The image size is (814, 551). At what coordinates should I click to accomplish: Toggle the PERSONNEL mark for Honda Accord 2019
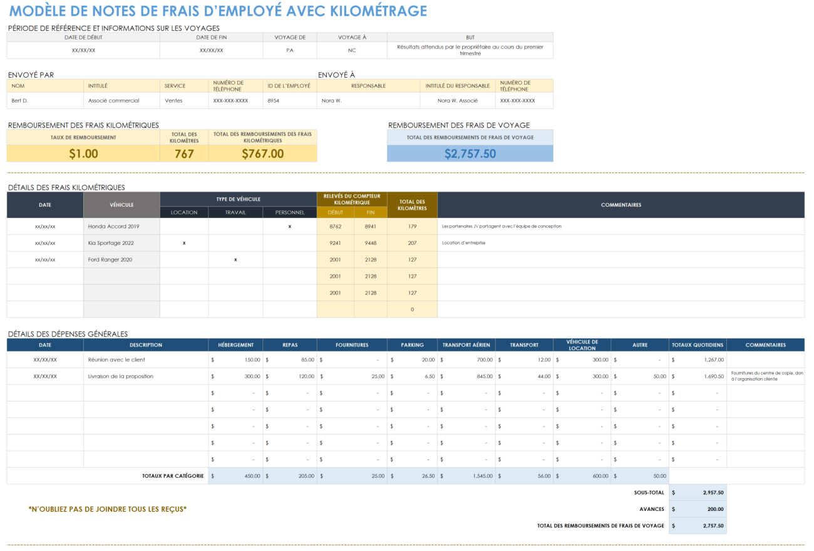[289, 226]
